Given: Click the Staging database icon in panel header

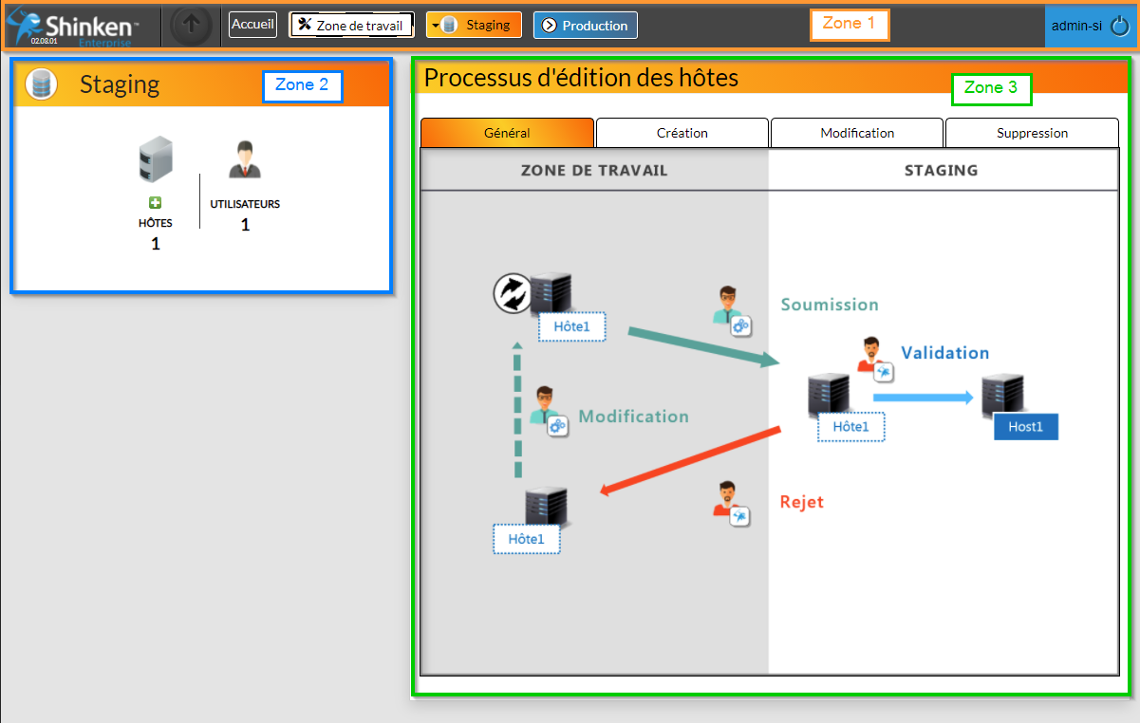Looking at the screenshot, I should pyautogui.click(x=41, y=84).
